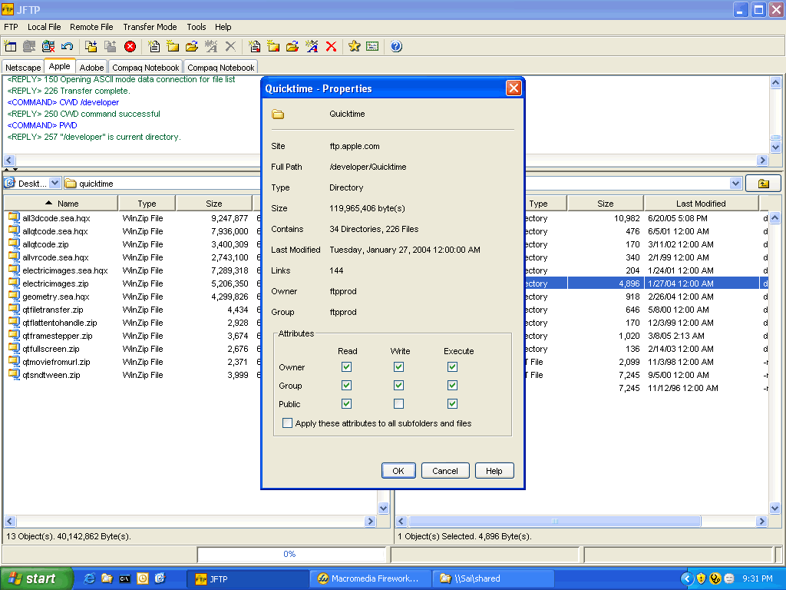Sort remote files by Size column
This screenshot has width=786, height=590.
[x=605, y=203]
